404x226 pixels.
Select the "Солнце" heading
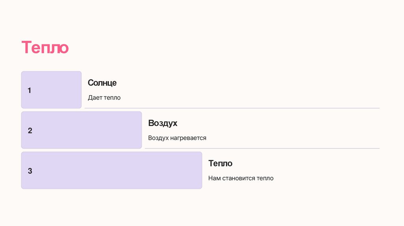pos(102,83)
